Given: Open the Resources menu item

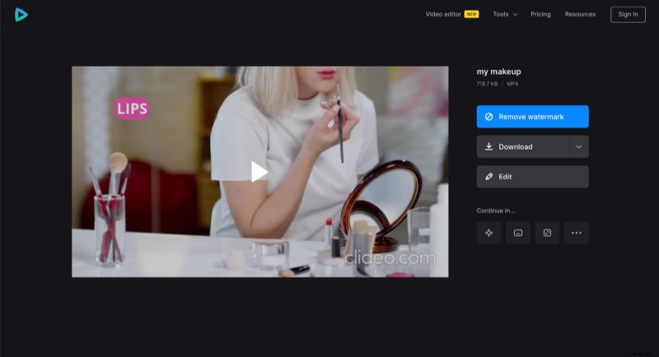Looking at the screenshot, I should pos(580,14).
